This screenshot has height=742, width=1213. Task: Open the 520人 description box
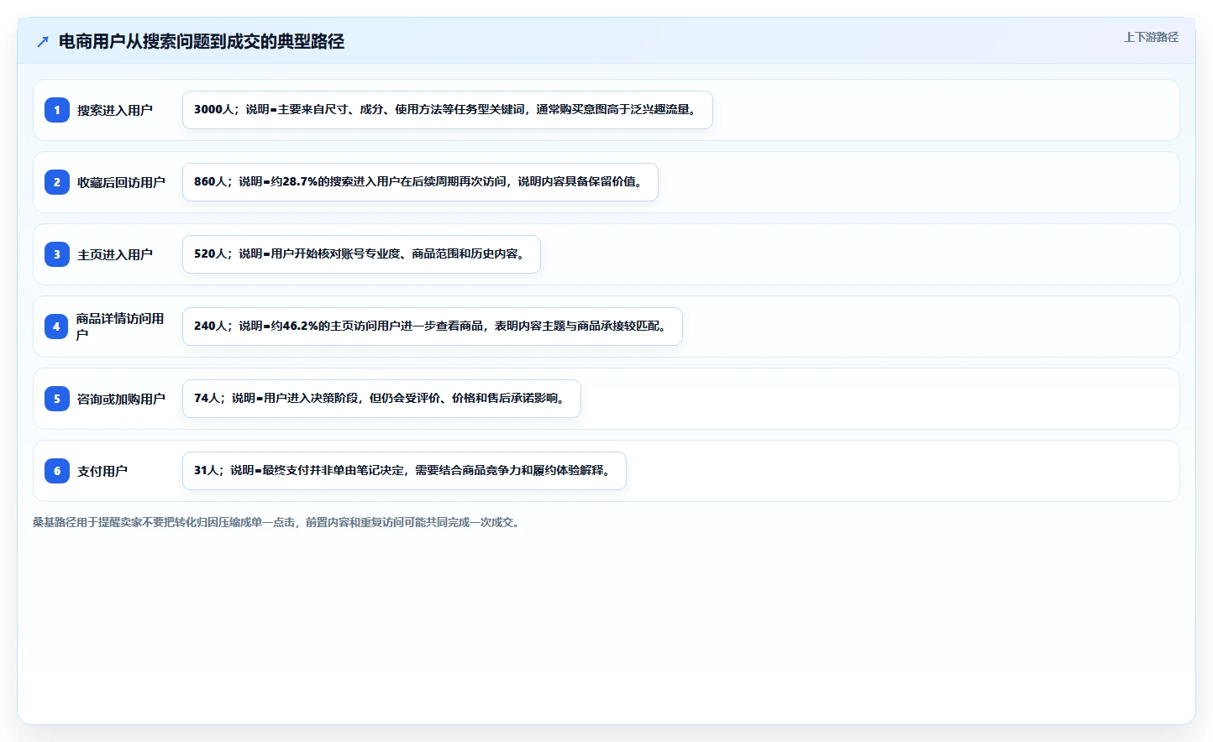[x=361, y=254]
